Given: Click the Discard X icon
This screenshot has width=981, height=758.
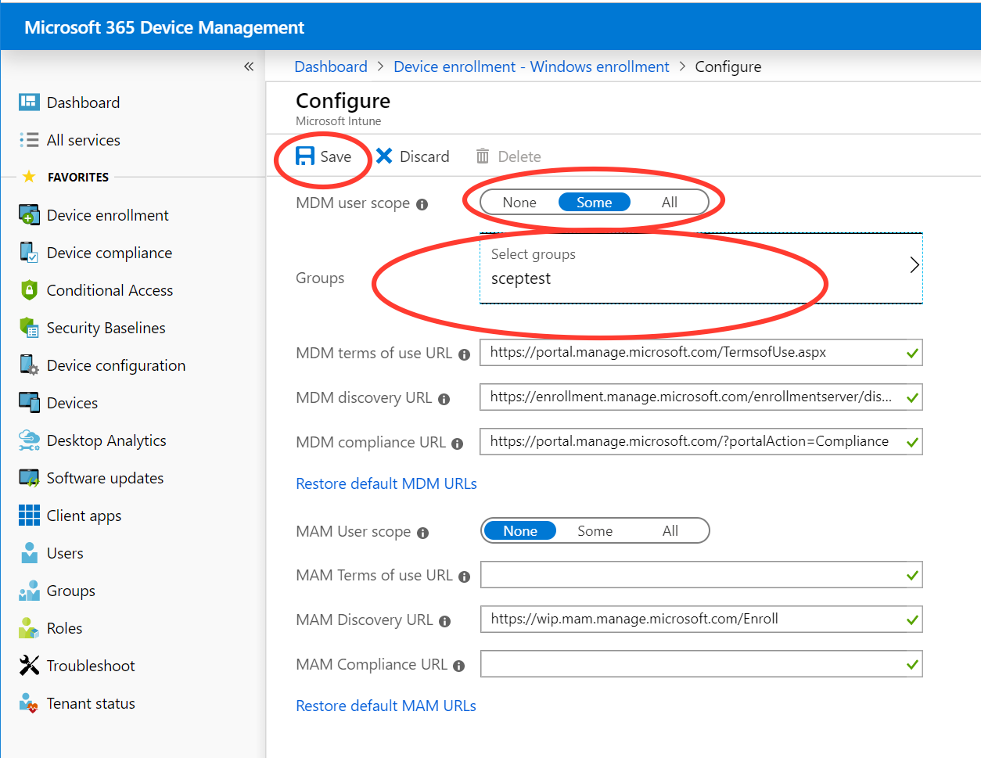Looking at the screenshot, I should tap(384, 156).
